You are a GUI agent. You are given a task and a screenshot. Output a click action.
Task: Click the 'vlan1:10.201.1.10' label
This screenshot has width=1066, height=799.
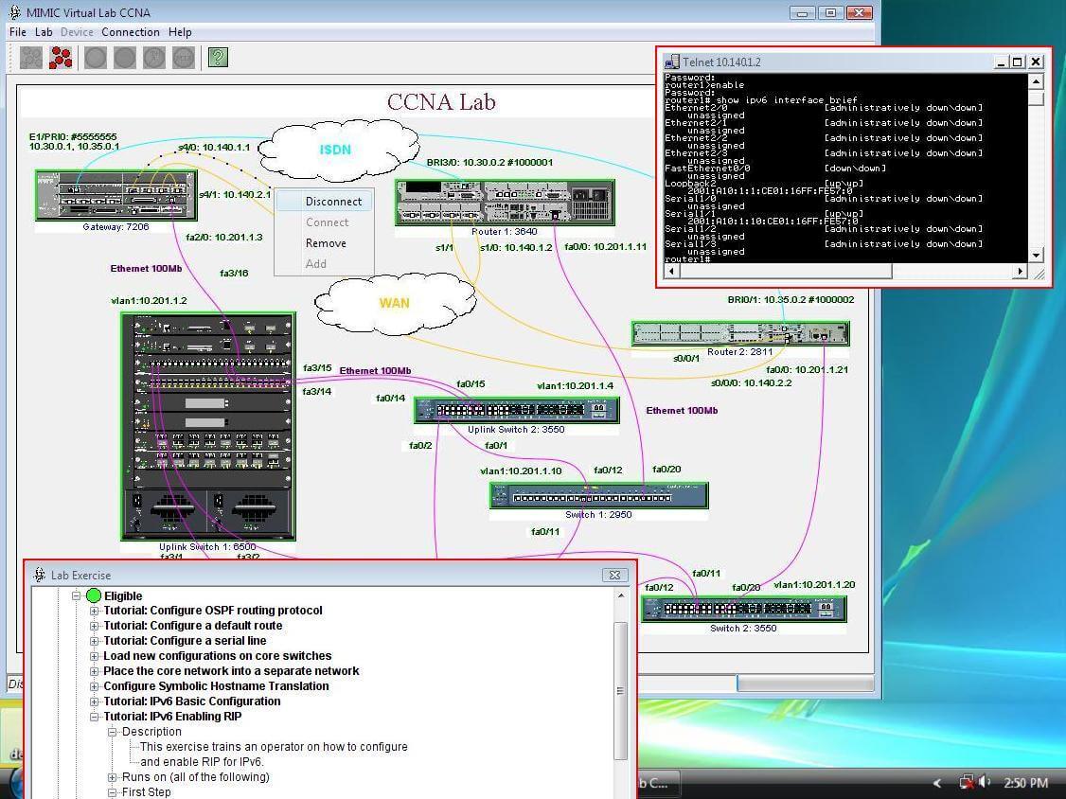pos(521,471)
